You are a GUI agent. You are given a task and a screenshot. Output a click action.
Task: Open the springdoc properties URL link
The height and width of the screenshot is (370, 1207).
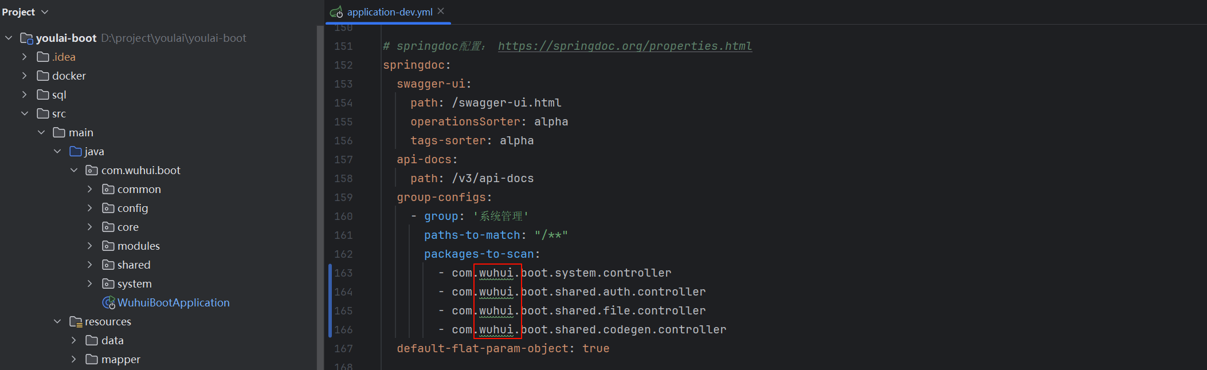pyautogui.click(x=625, y=46)
